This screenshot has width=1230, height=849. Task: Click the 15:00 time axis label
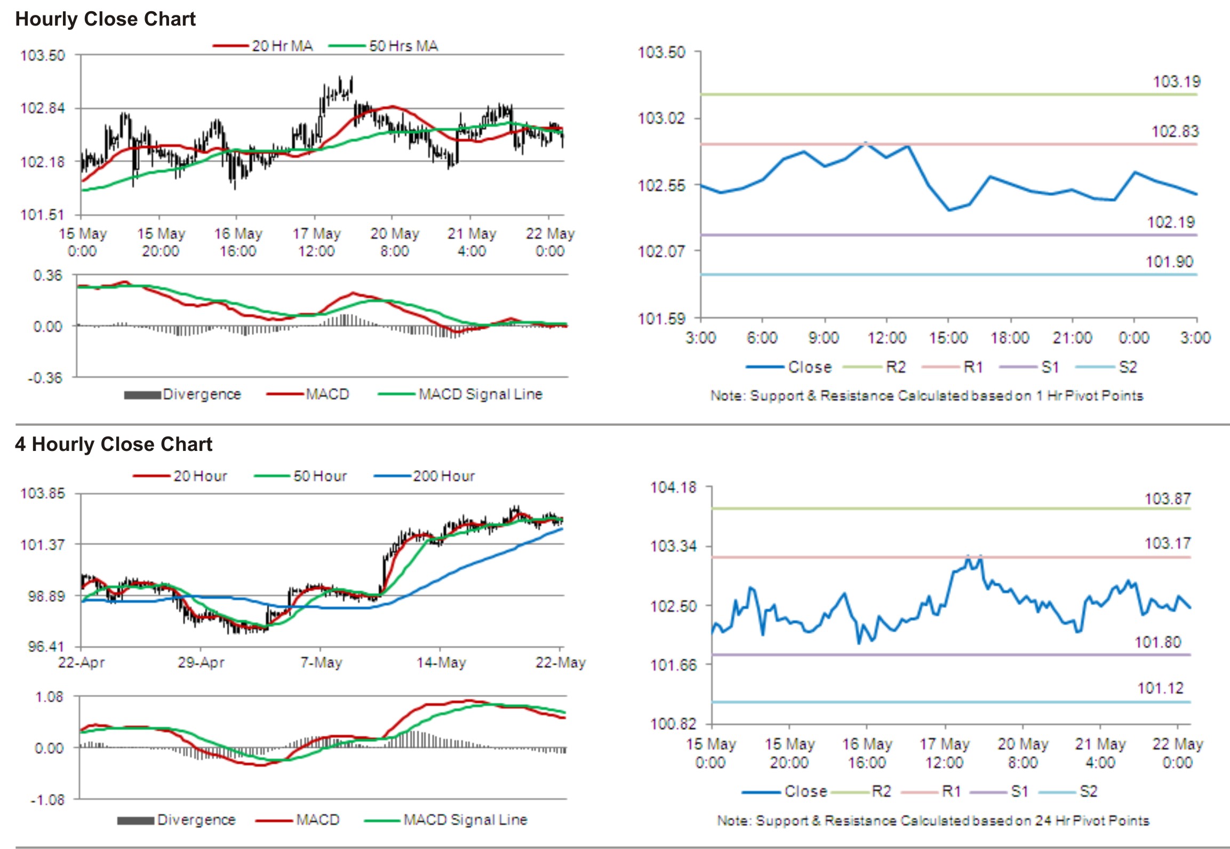tap(948, 338)
